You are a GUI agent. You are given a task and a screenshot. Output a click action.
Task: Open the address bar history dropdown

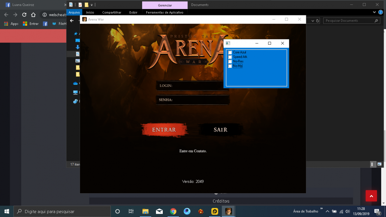pos(313,21)
